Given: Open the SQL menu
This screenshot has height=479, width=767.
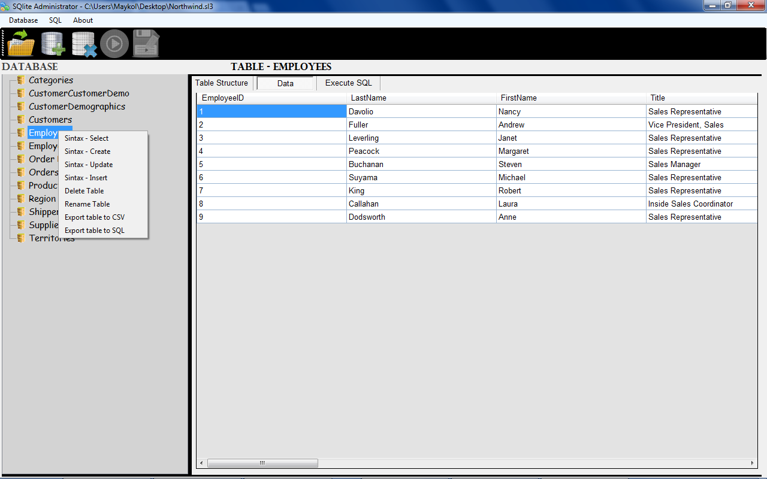Looking at the screenshot, I should point(55,20).
